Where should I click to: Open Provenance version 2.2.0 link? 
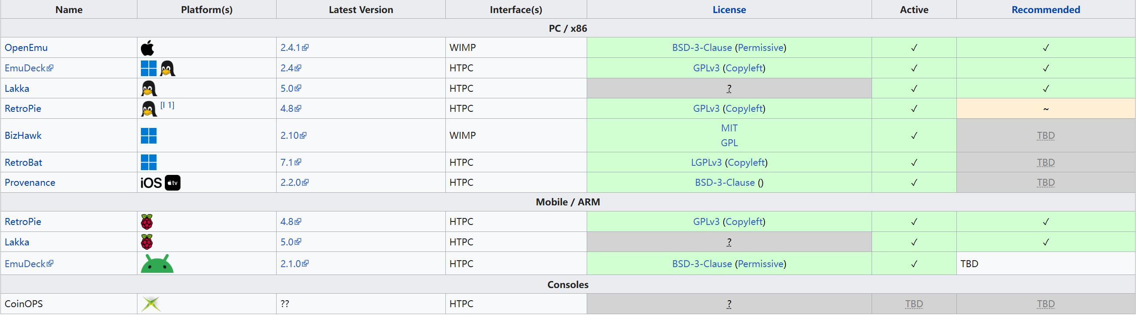pos(294,183)
